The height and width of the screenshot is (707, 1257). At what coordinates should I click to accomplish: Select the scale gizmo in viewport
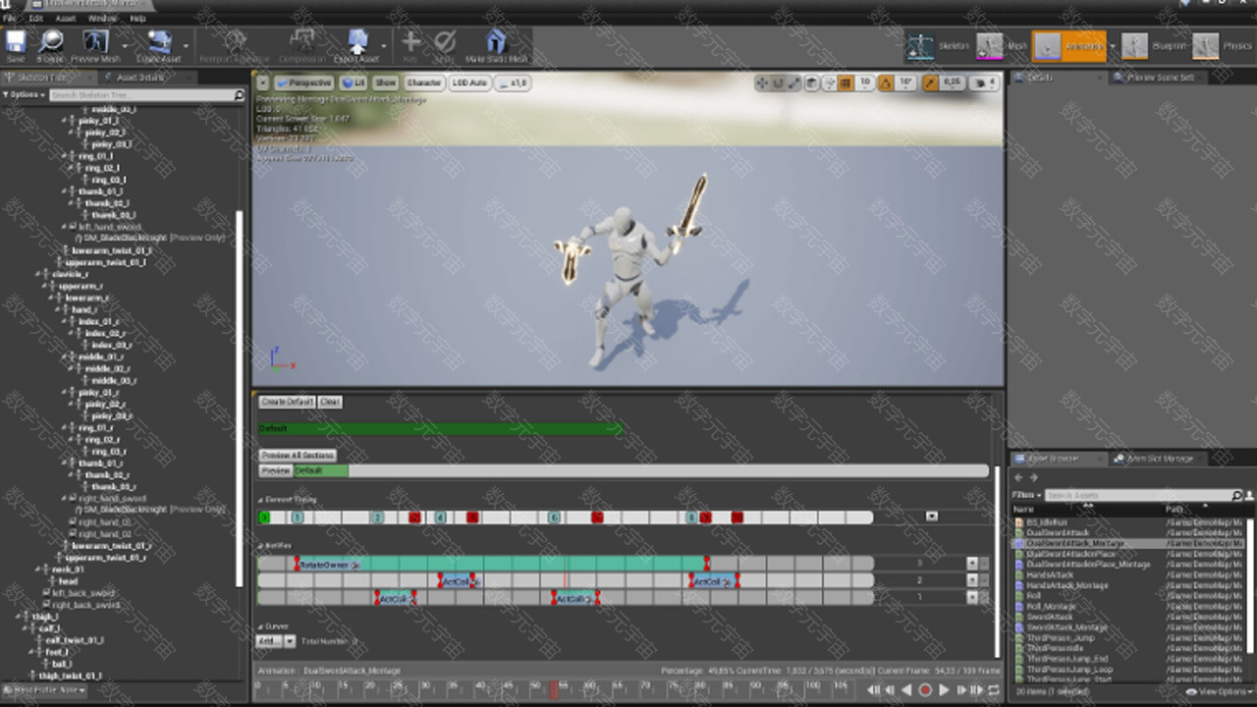coord(794,83)
